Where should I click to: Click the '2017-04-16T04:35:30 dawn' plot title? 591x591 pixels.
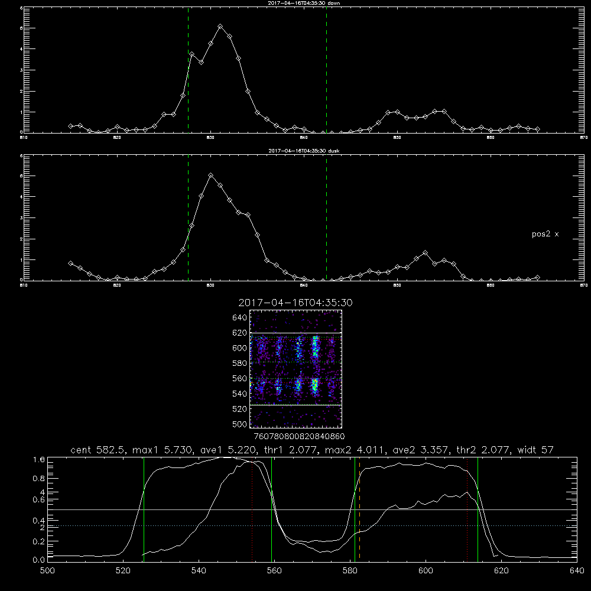tap(304, 2)
